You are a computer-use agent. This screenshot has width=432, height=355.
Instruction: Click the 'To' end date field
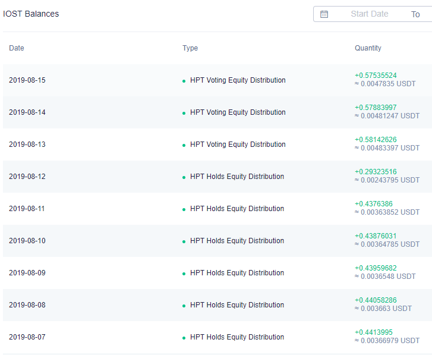pyautogui.click(x=415, y=14)
